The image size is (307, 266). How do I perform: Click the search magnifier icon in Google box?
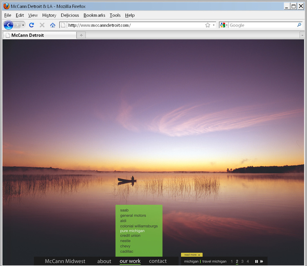299,25
